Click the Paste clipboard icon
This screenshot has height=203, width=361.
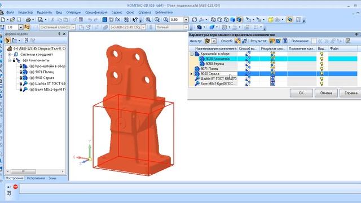pyautogui.click(x=65, y=20)
